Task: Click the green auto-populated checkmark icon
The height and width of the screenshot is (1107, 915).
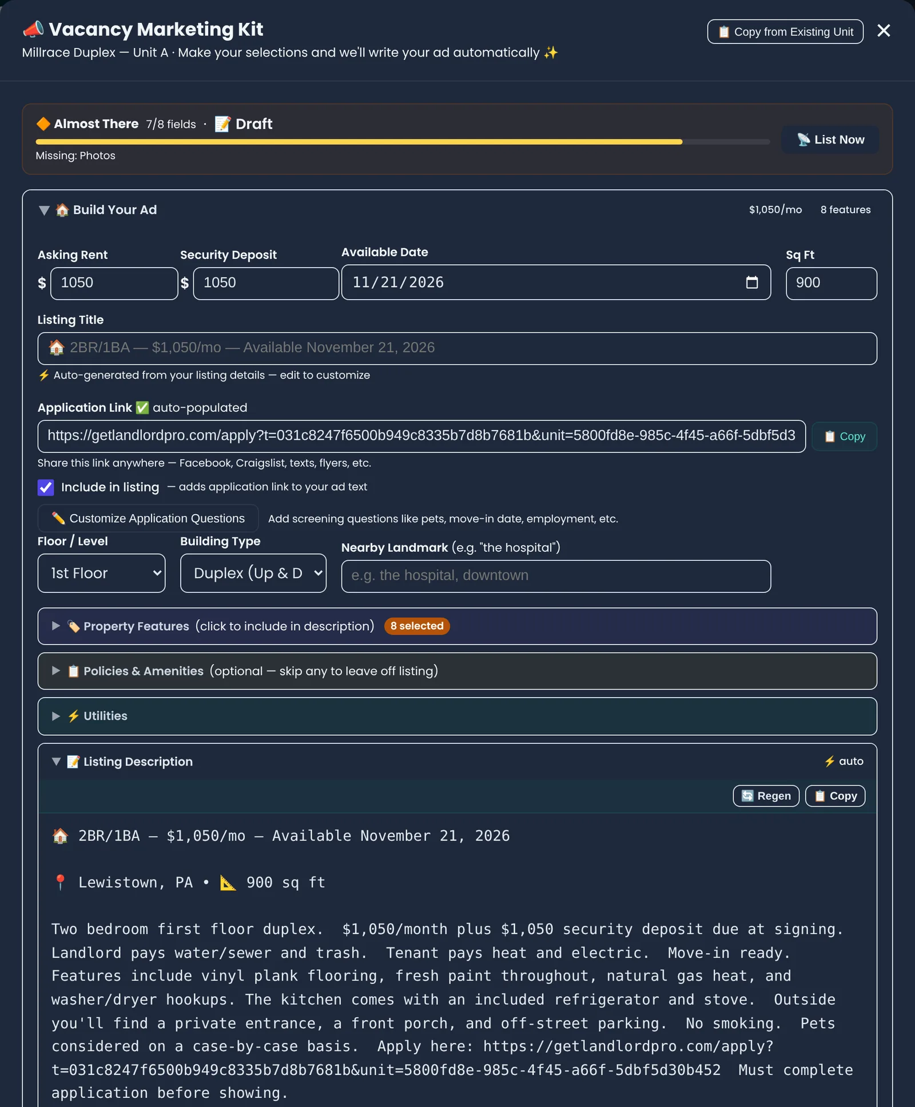Action: [x=142, y=408]
